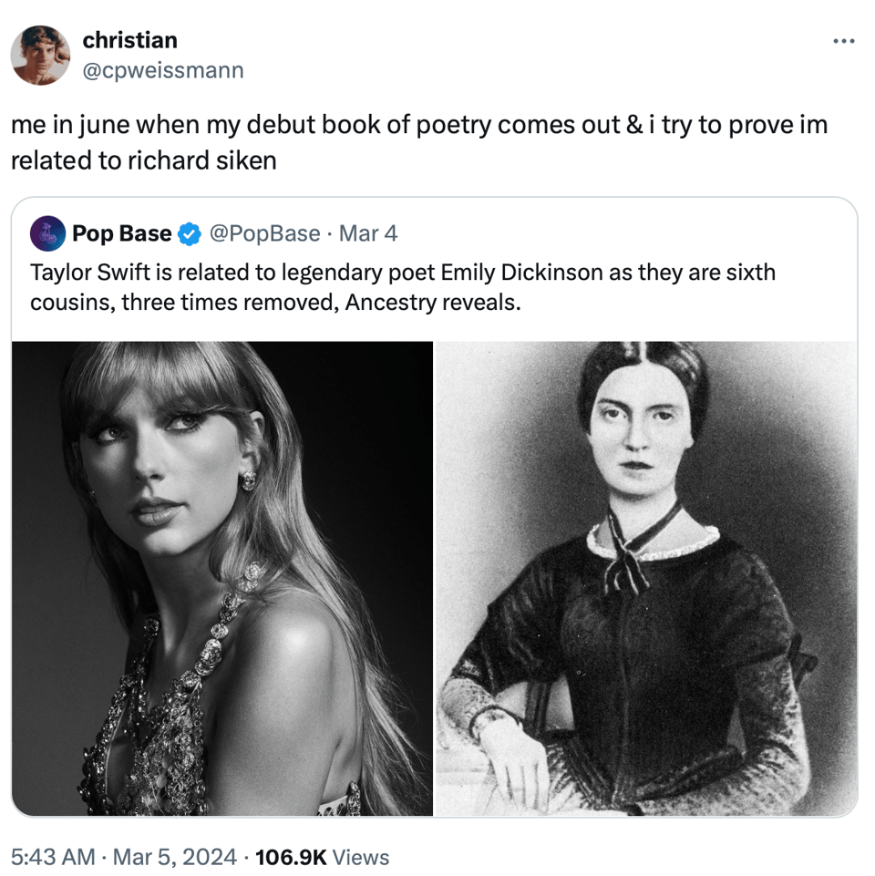
Task: Enlarge the photo of woman in jeweled top
Action: click(x=222, y=578)
